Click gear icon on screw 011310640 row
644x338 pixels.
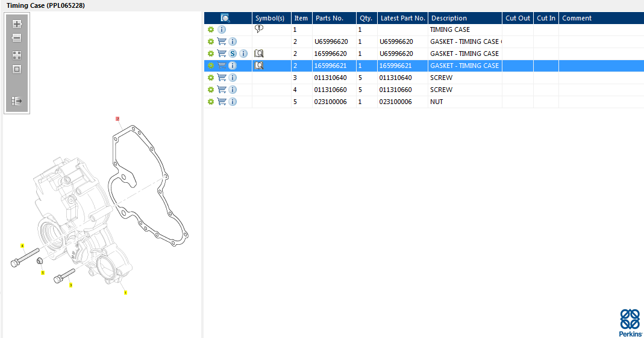tap(211, 78)
